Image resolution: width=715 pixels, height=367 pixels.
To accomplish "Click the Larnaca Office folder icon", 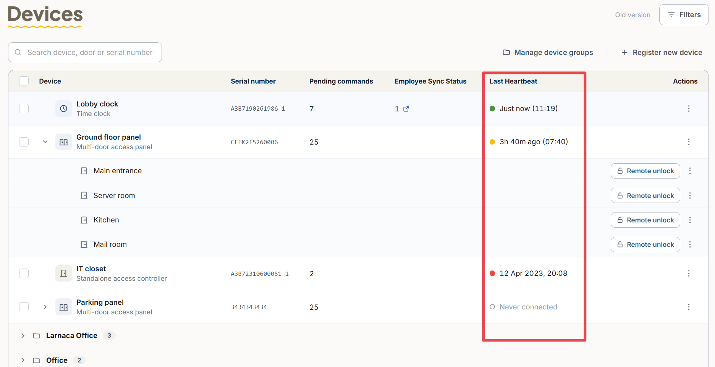I will pos(37,336).
